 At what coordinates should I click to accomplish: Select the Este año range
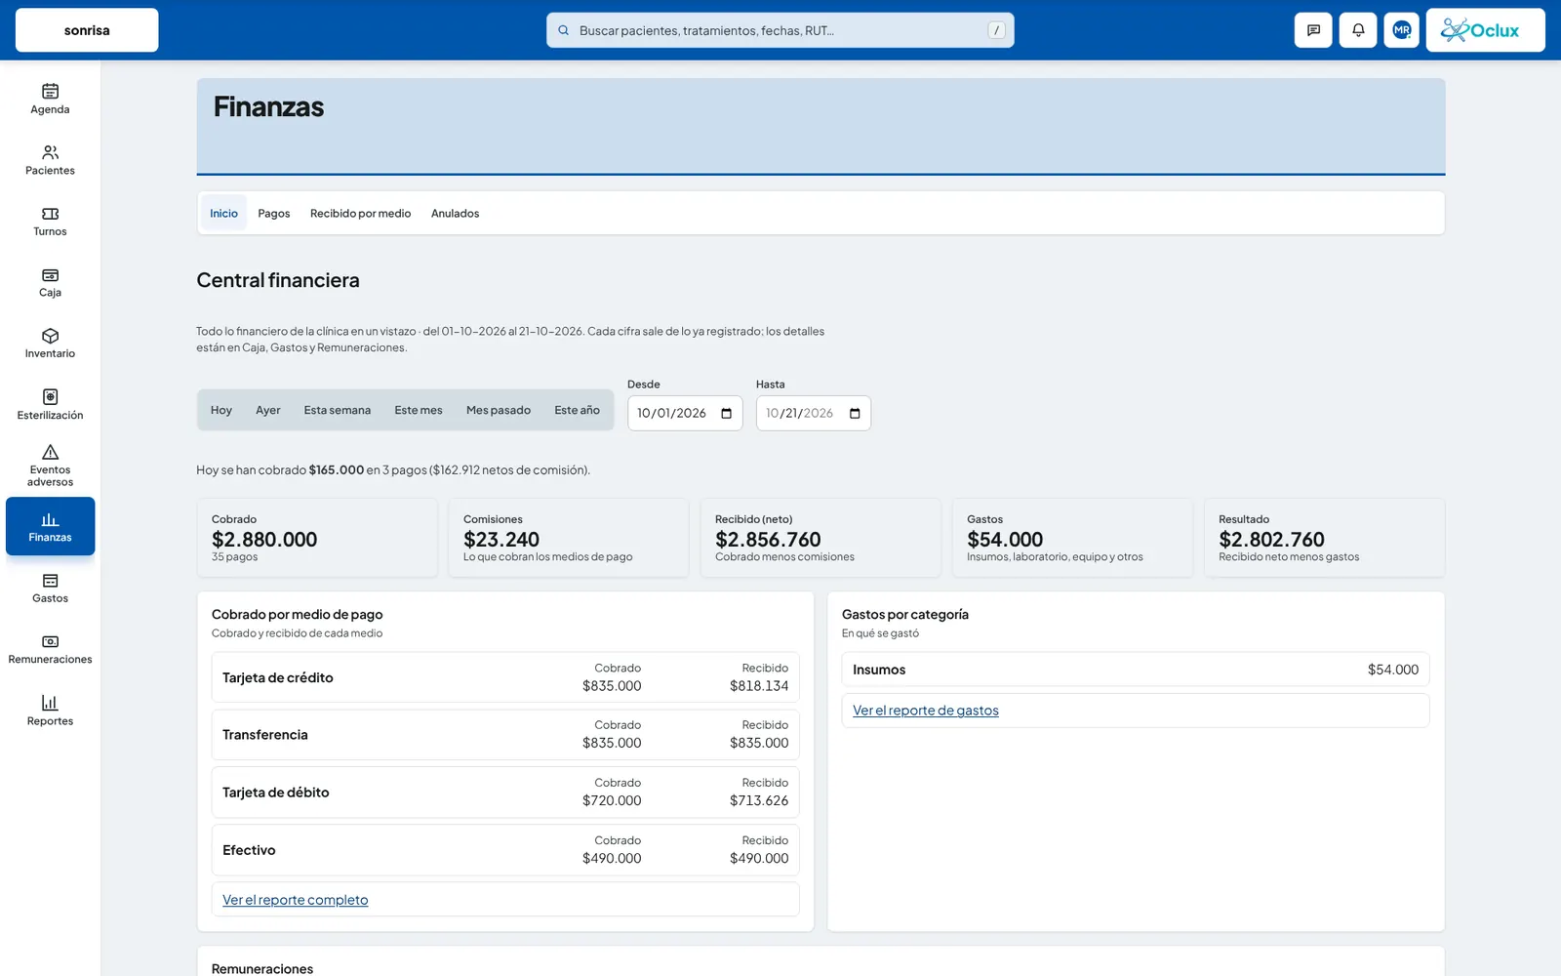[x=578, y=410]
